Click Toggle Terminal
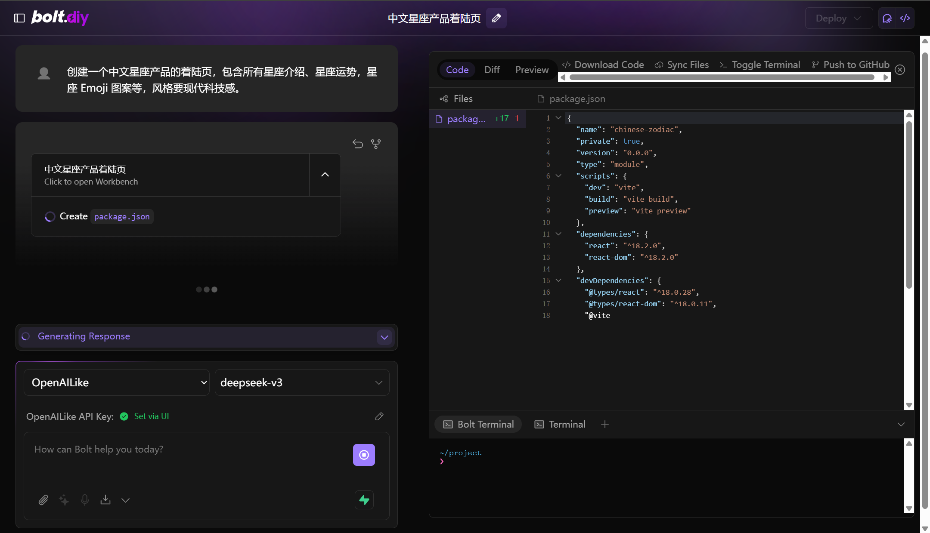 coord(760,65)
